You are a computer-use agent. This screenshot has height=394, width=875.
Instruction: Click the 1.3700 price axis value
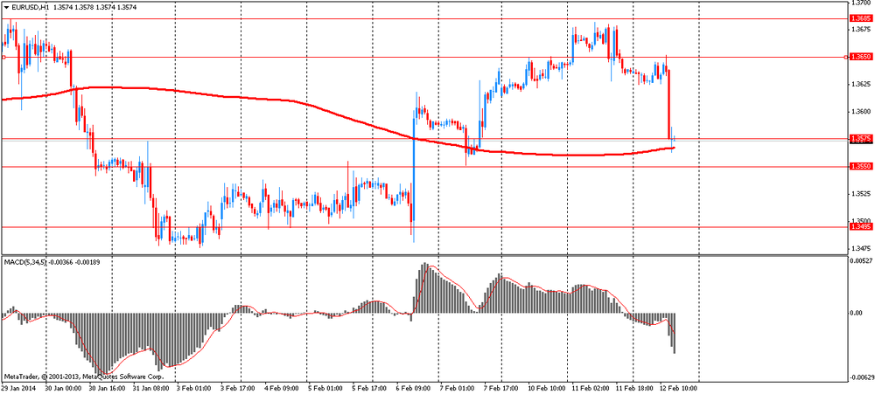(860, 3)
